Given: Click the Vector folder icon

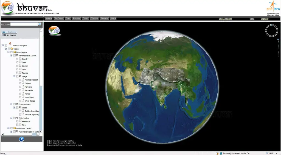Looking at the screenshot, I should click(x=12, y=49).
